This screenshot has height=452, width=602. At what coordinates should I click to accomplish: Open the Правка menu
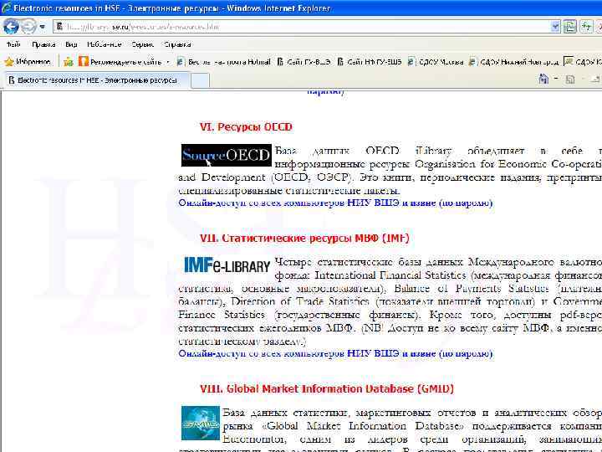click(x=43, y=44)
